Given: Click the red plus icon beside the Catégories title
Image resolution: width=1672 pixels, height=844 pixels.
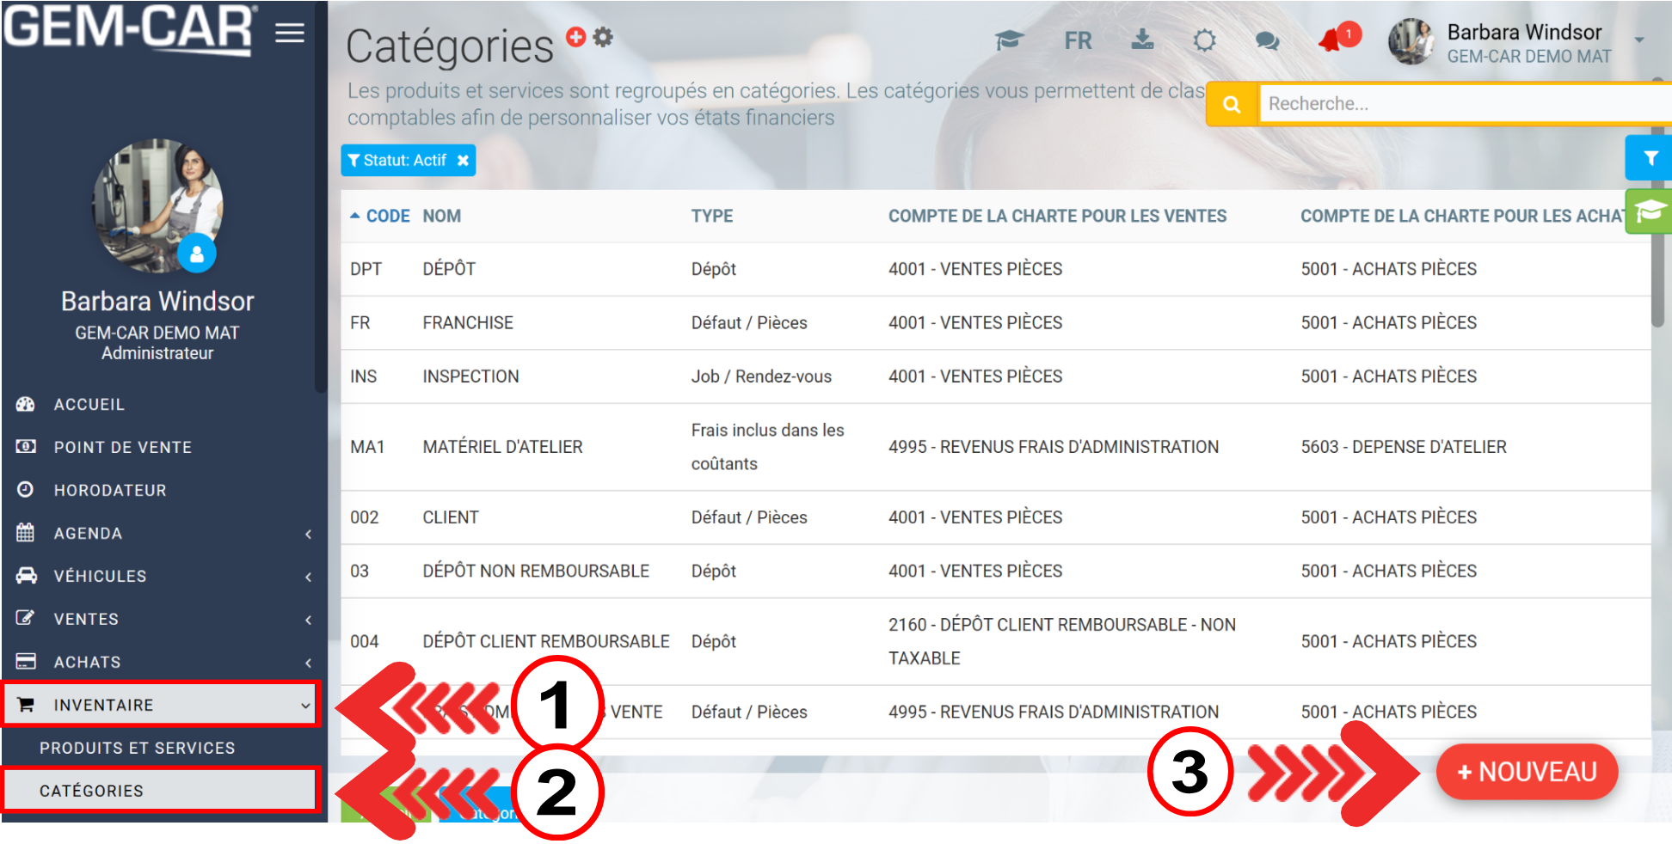Looking at the screenshot, I should coord(575,37).
